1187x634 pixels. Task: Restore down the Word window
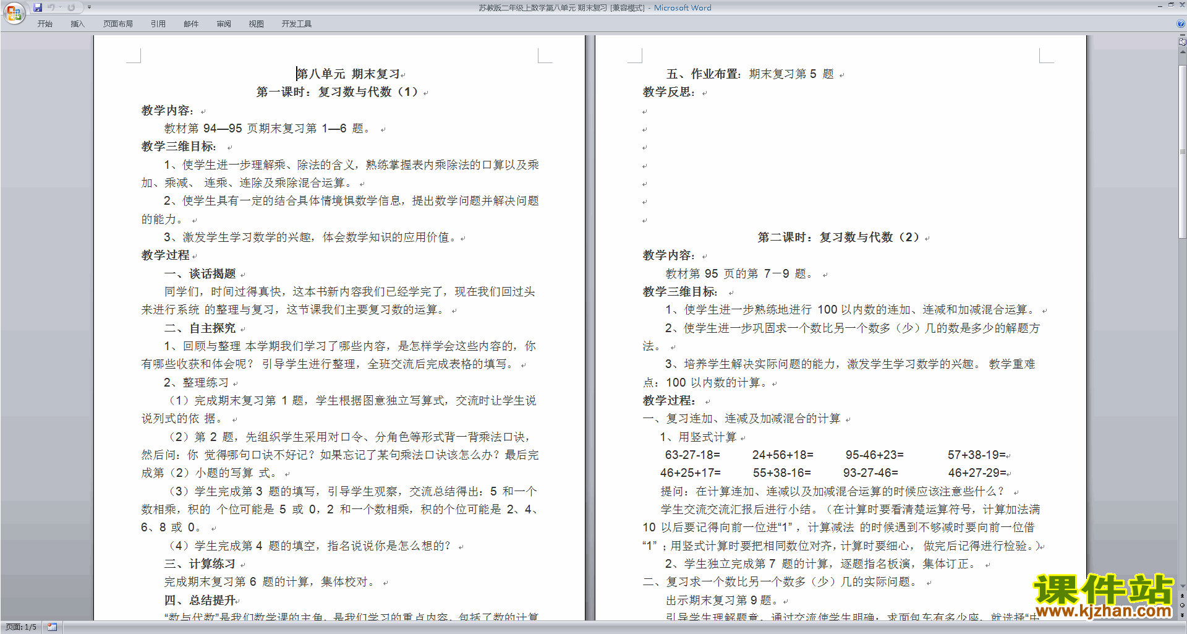(x=1171, y=5)
